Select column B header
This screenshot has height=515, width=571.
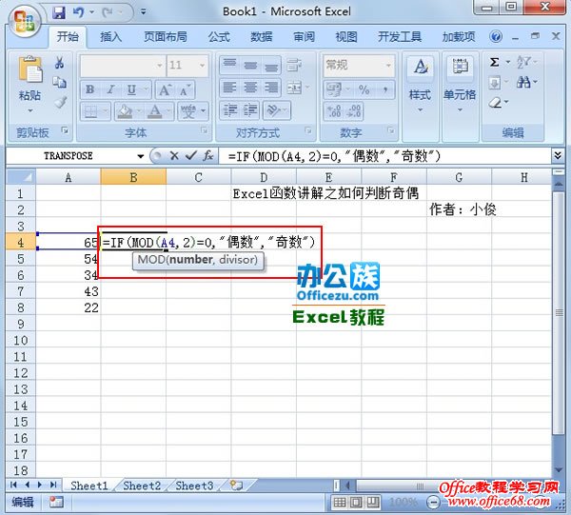coord(133,177)
